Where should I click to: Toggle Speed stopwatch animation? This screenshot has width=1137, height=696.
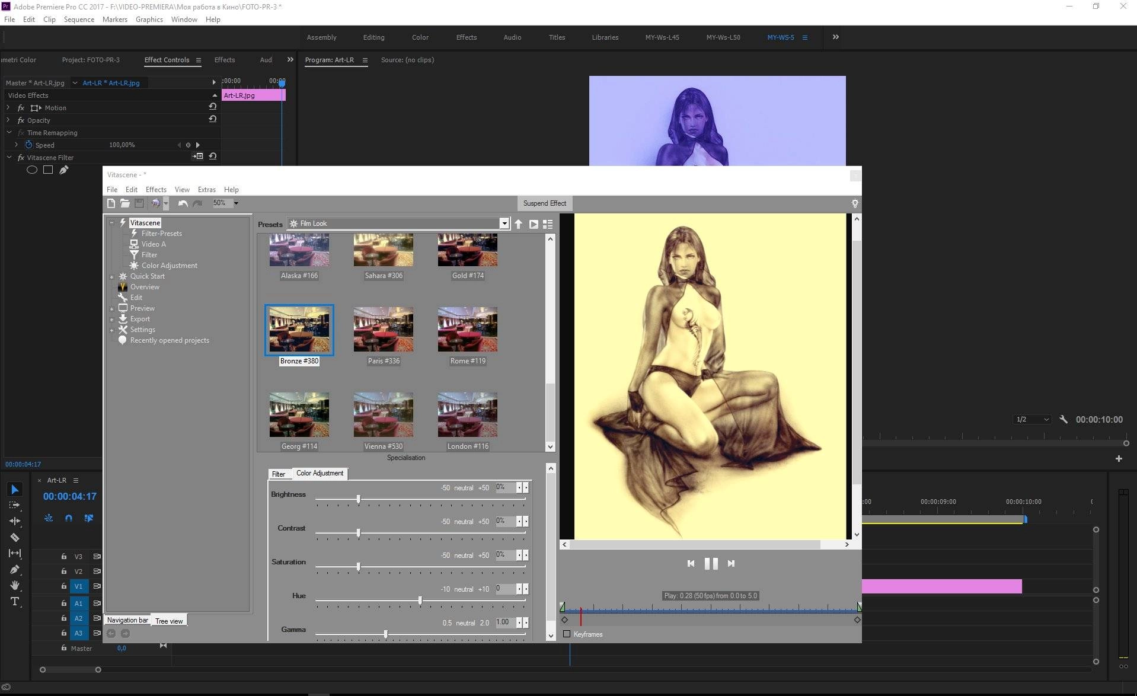(x=28, y=145)
